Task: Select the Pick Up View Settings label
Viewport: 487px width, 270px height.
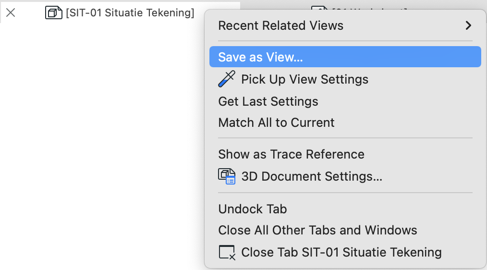Action: coord(304,79)
